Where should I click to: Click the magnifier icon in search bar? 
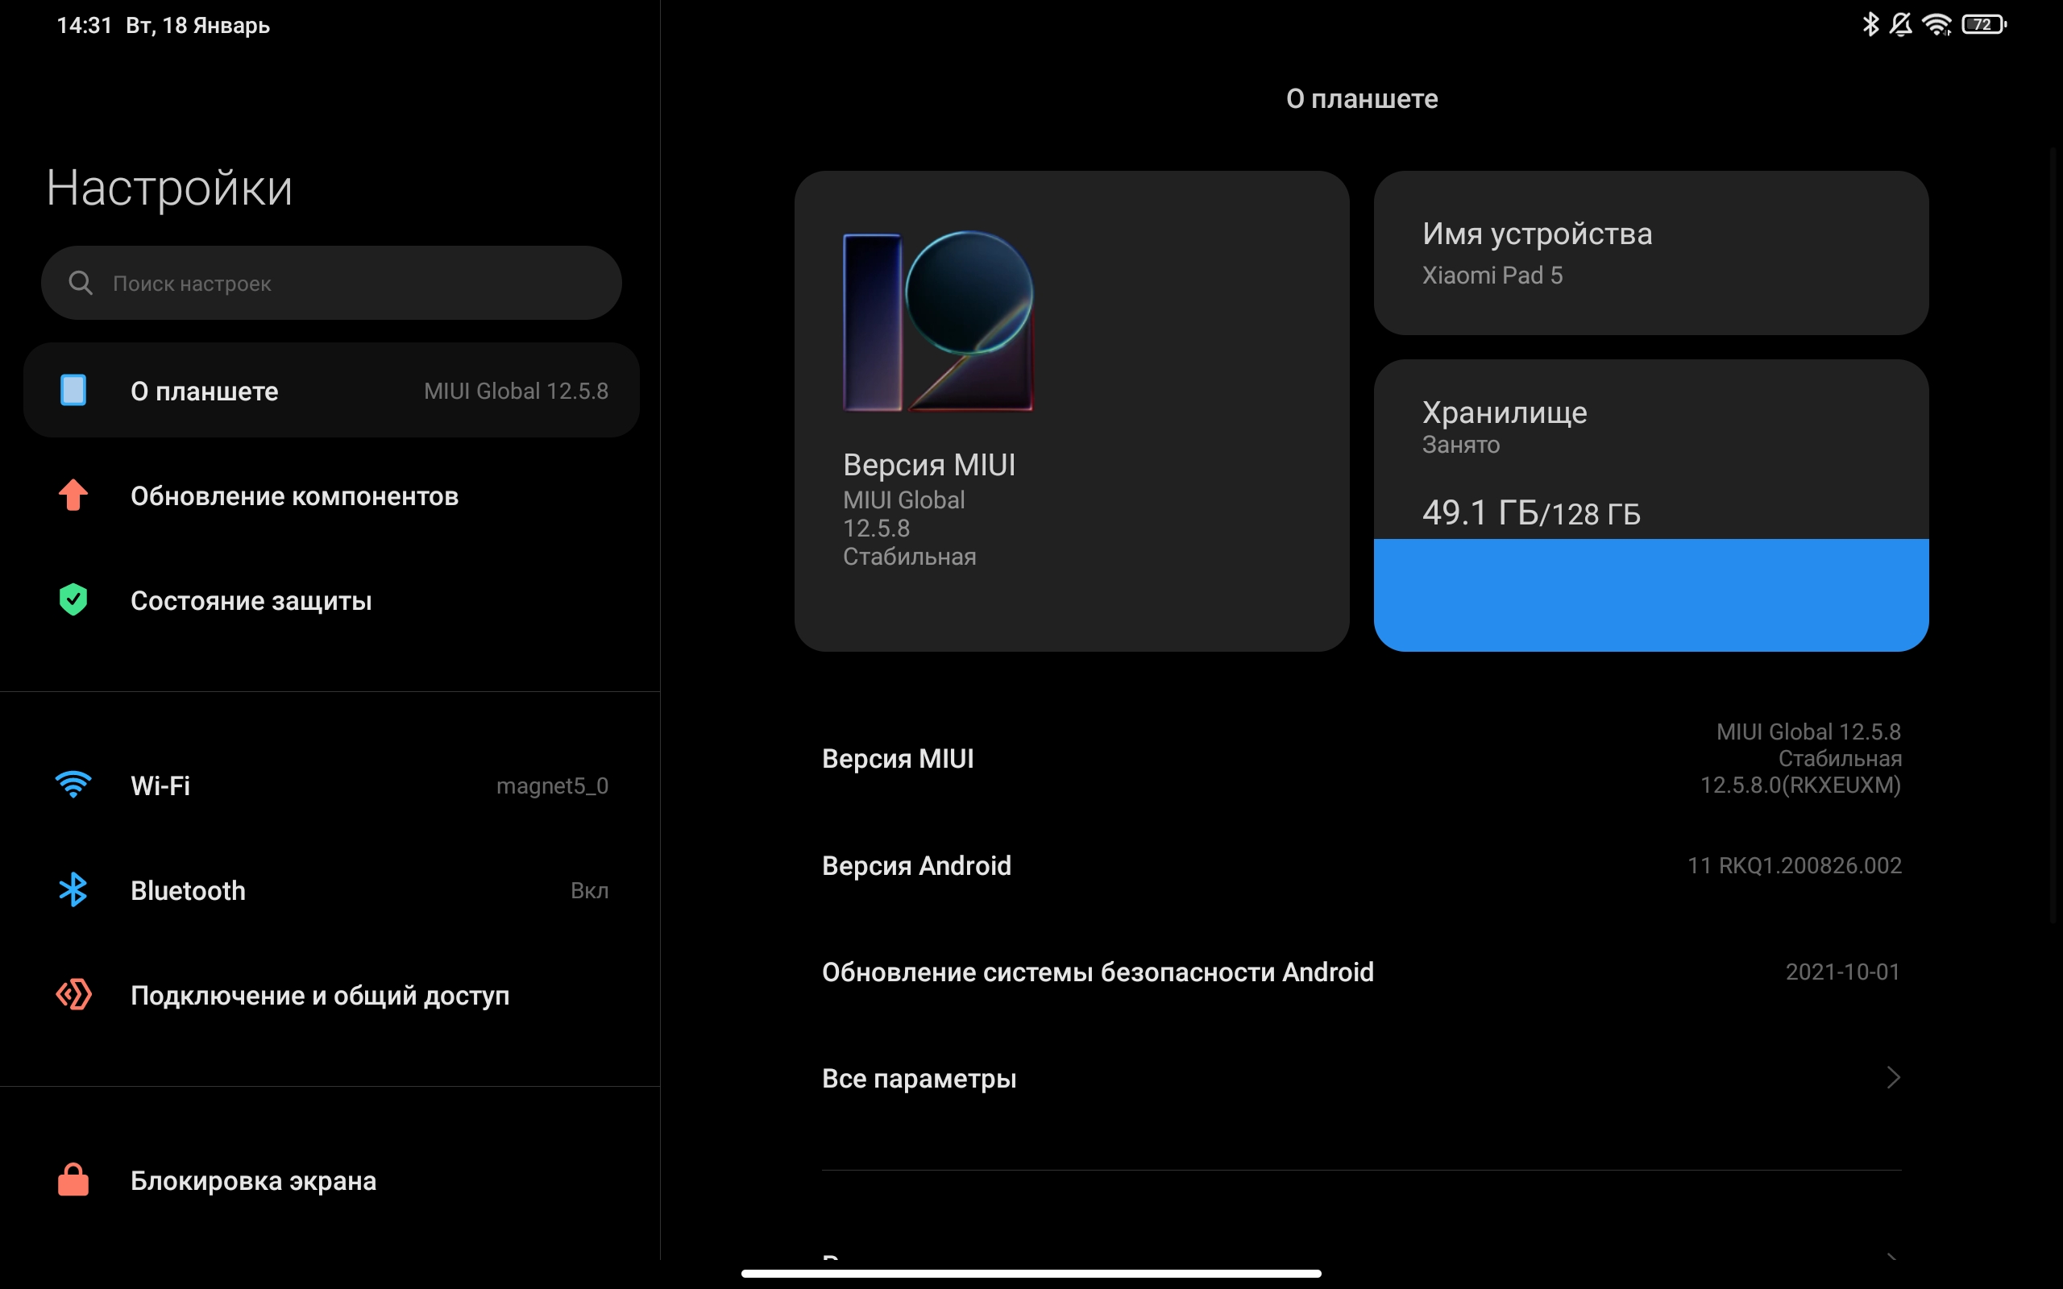(x=81, y=283)
